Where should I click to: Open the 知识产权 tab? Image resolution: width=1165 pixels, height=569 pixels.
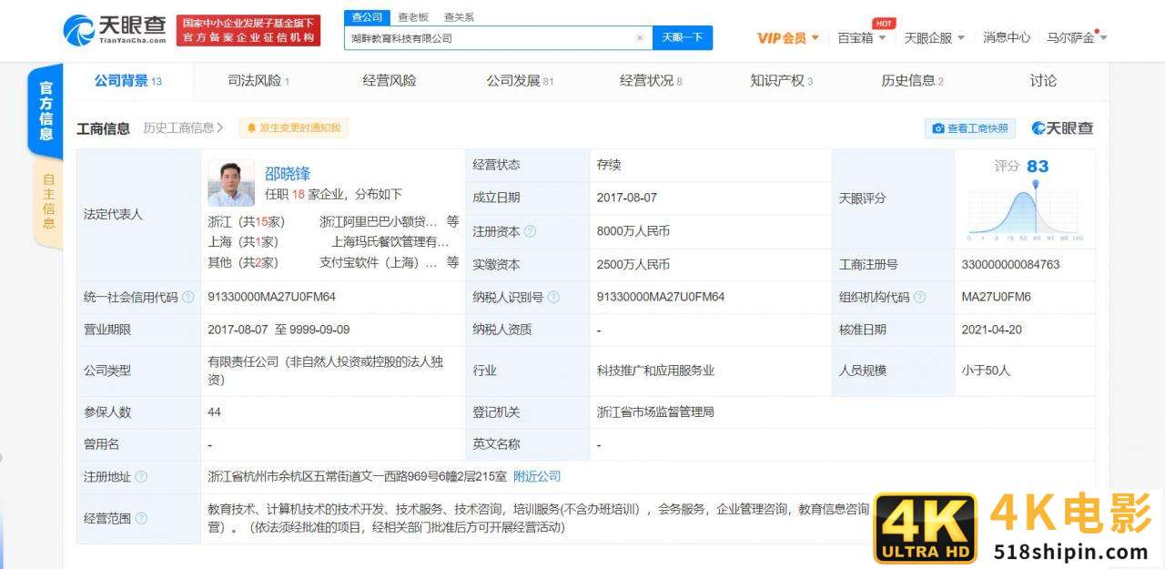(782, 81)
